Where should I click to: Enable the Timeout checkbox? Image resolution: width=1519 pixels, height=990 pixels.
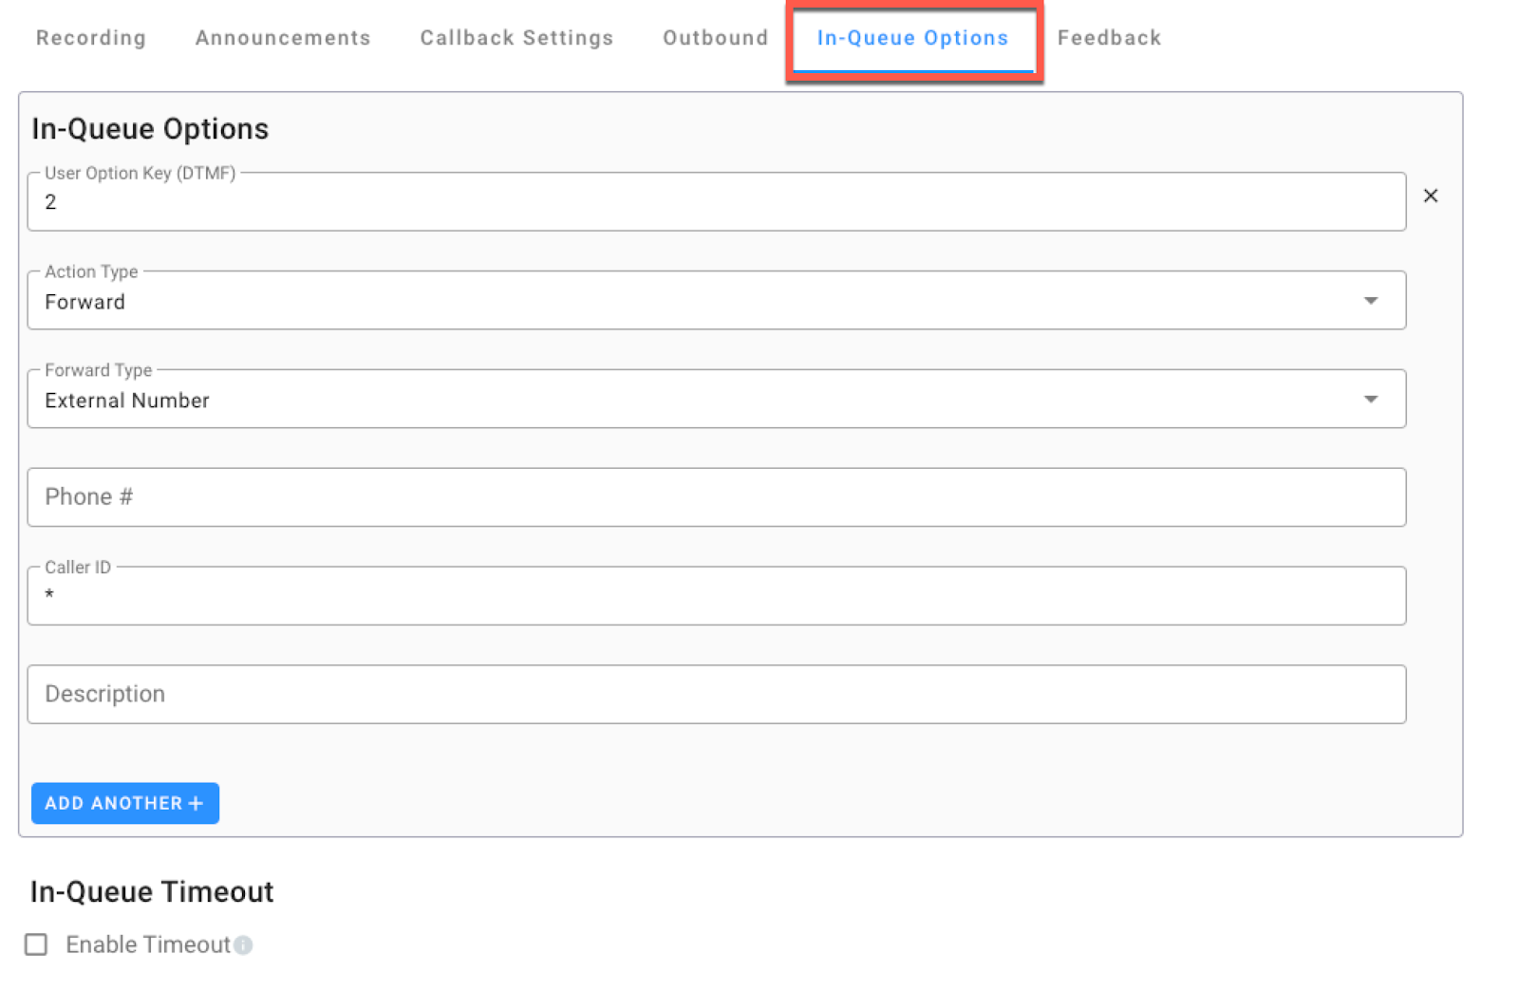click(36, 944)
